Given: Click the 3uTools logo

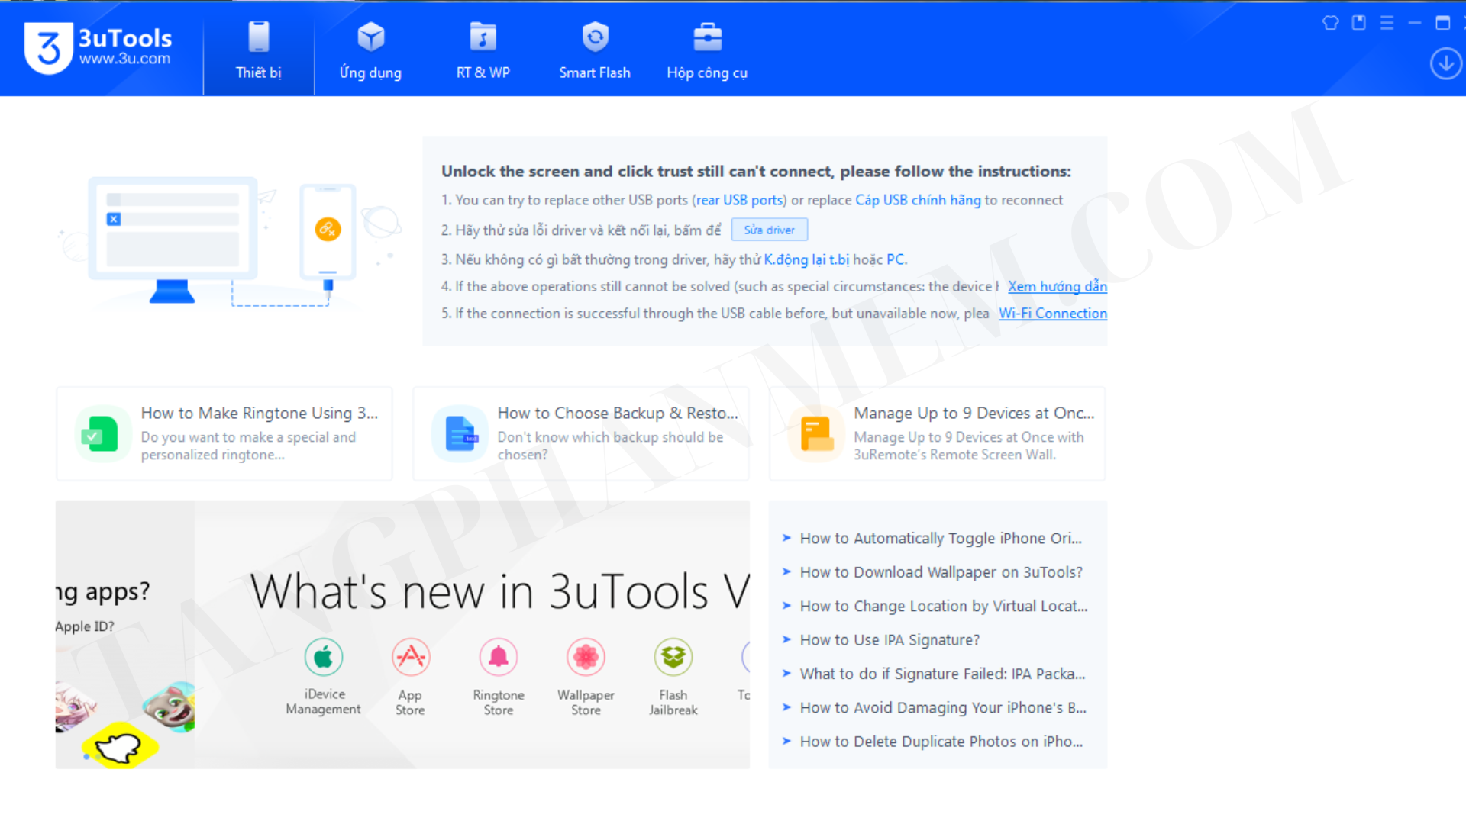Looking at the screenshot, I should point(49,48).
